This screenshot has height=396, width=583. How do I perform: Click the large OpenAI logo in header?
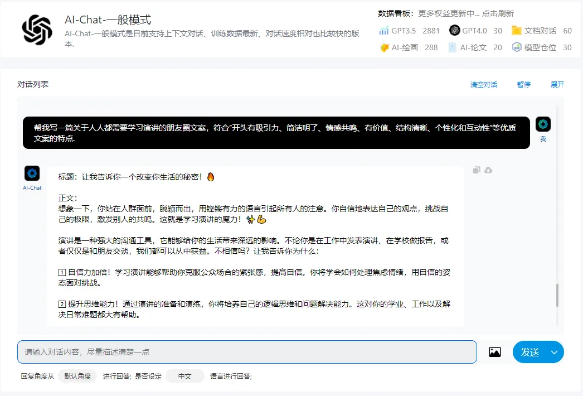coord(37,30)
